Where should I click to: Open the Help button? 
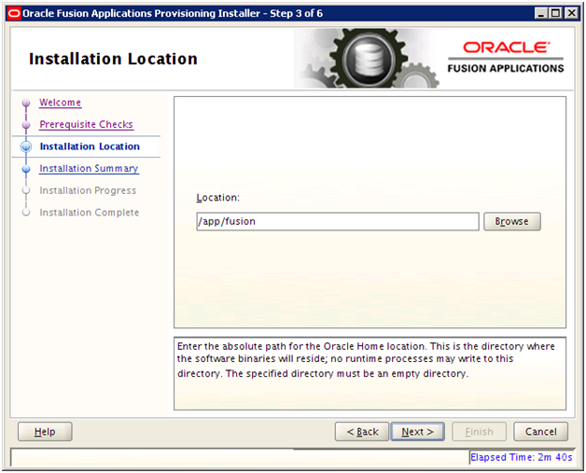[45, 432]
